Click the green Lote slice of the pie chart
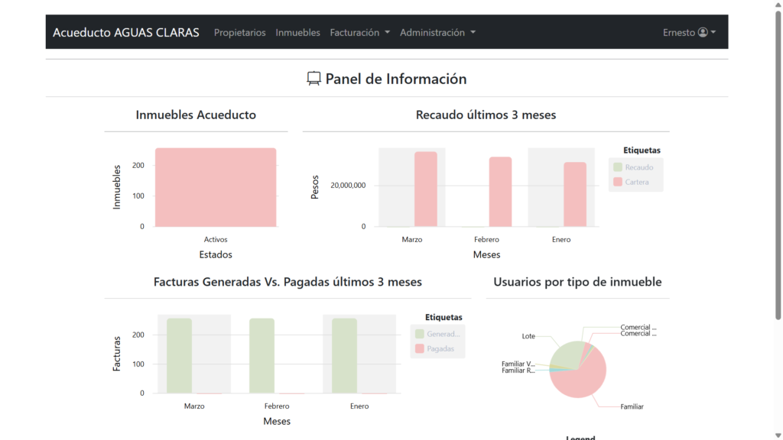The height and width of the screenshot is (440, 783). [x=564, y=353]
